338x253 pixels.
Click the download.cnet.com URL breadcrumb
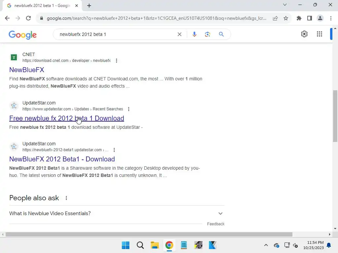[x=67, y=61]
